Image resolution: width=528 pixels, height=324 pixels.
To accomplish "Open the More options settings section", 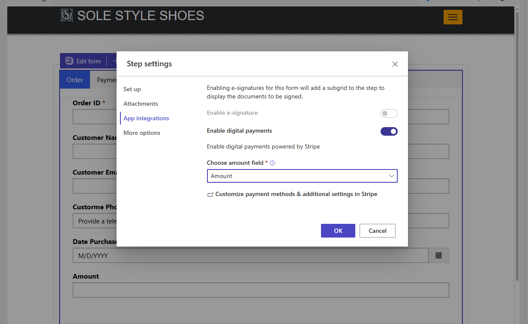I will click(x=142, y=133).
